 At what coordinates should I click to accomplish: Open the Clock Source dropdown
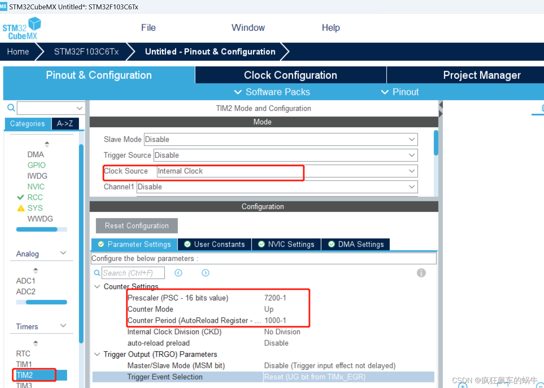(x=412, y=171)
